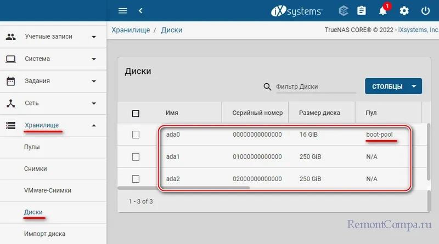The height and width of the screenshot is (244, 439).
Task: Toggle the select-all checkbox in table header
Action: pos(136,113)
